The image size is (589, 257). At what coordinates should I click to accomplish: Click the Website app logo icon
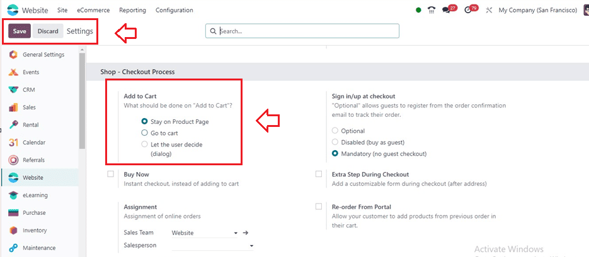click(13, 10)
